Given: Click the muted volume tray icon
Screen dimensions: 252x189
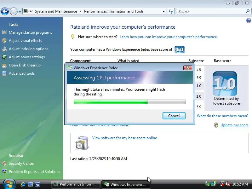Looking at the screenshot, I should pos(228,184).
